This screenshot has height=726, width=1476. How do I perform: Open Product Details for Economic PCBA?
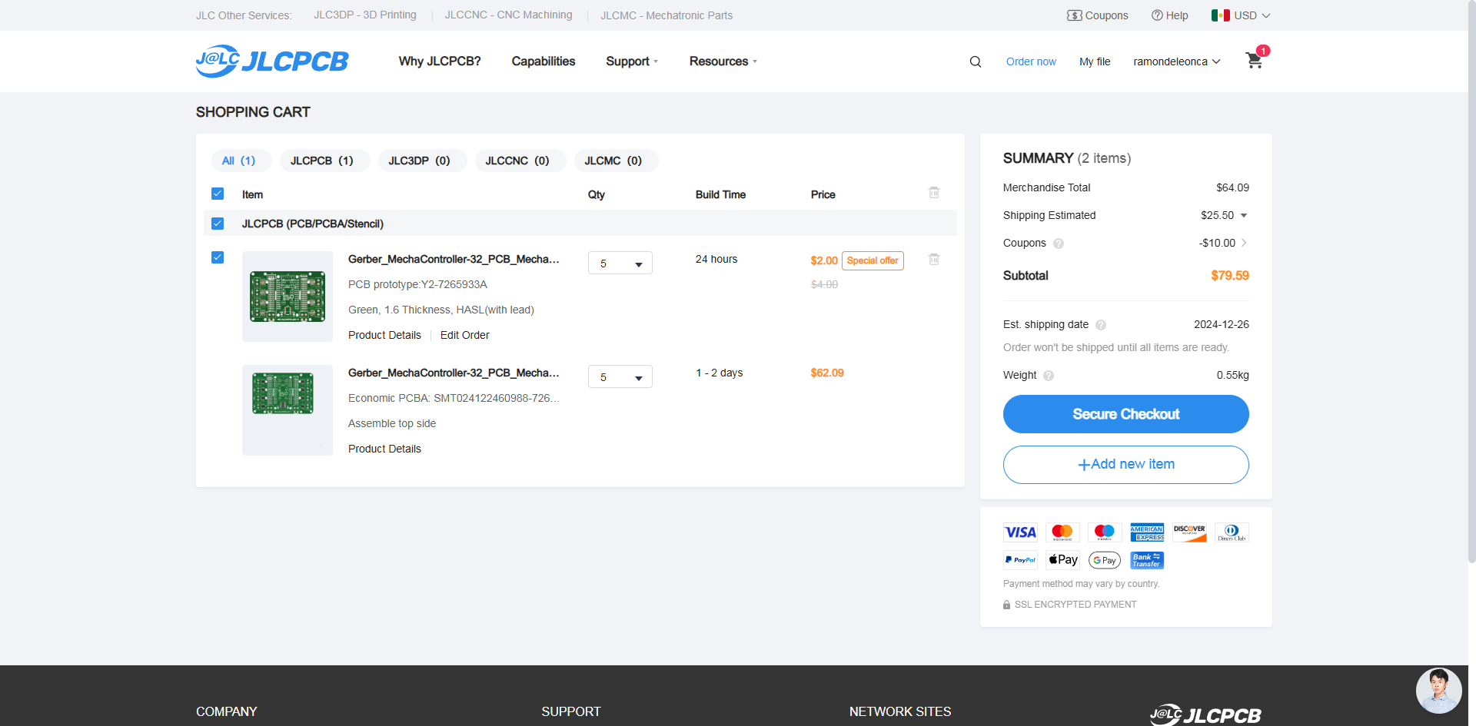tap(384, 449)
